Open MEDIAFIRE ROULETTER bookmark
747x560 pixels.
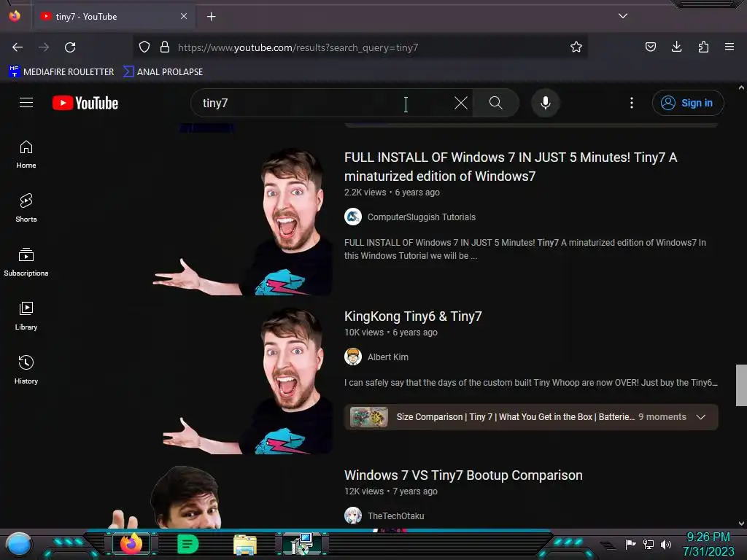[61, 72]
